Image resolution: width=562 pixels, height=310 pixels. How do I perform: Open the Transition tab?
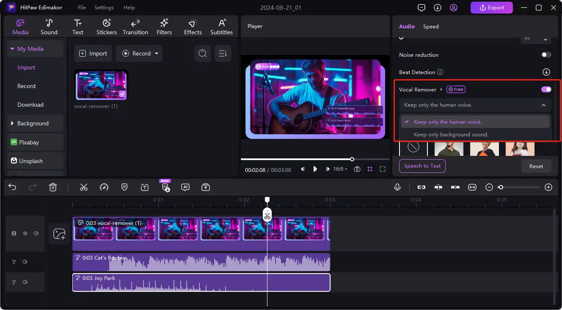click(x=135, y=27)
